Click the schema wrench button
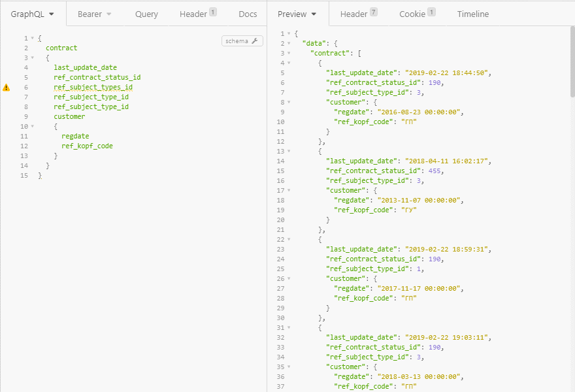Viewport: 575px width, 392px height. tap(242, 41)
